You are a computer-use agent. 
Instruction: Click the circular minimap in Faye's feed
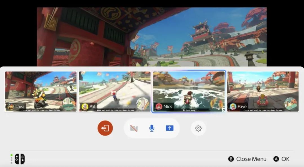[291, 104]
